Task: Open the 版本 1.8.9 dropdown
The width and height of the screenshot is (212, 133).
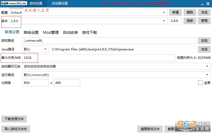Action: pos(164,21)
